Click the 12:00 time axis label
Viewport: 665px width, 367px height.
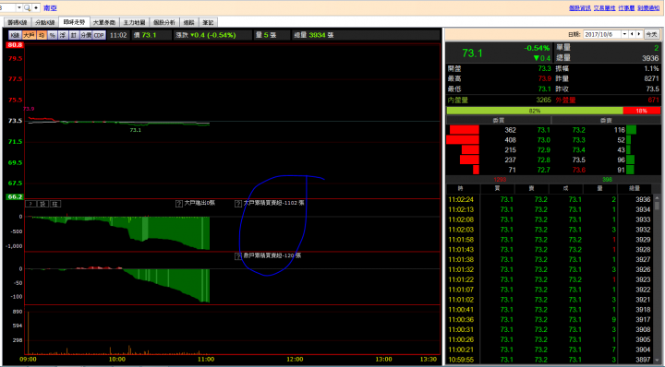click(295, 359)
